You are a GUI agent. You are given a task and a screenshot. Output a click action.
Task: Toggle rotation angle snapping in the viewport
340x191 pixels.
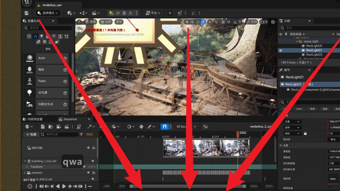tap(235, 22)
